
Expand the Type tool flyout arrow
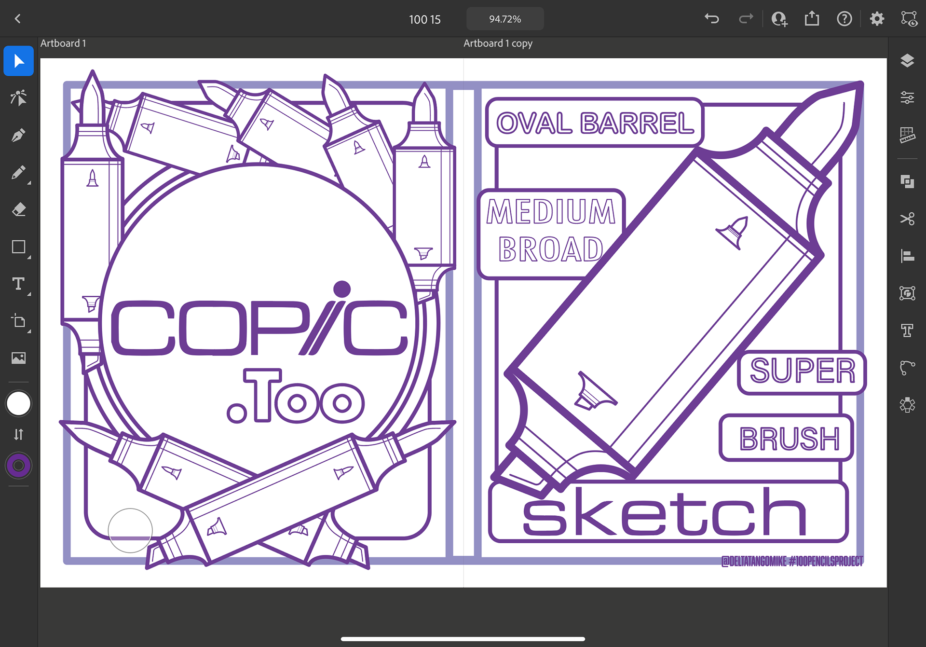tap(29, 294)
